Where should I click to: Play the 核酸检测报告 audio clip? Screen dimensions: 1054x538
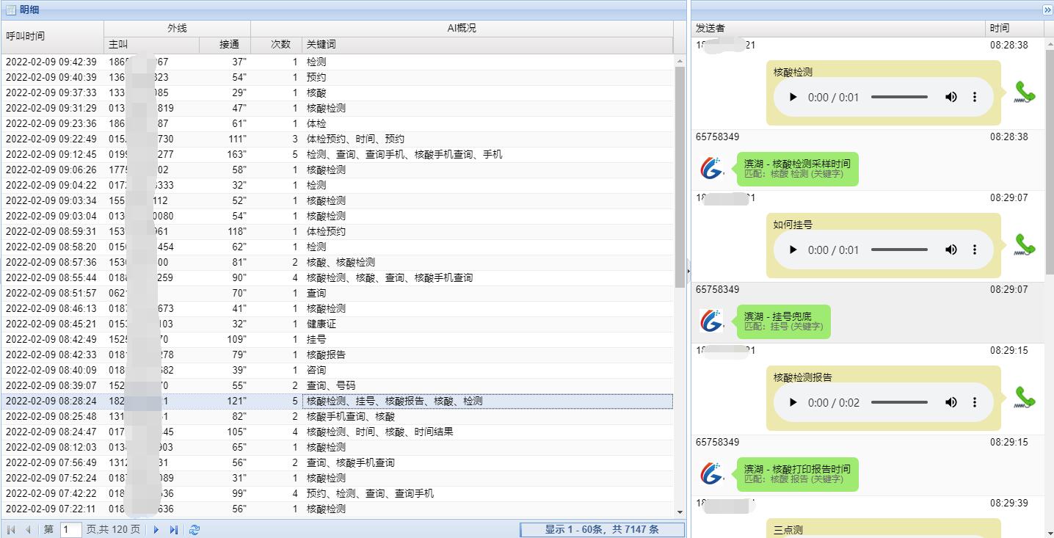pos(793,402)
